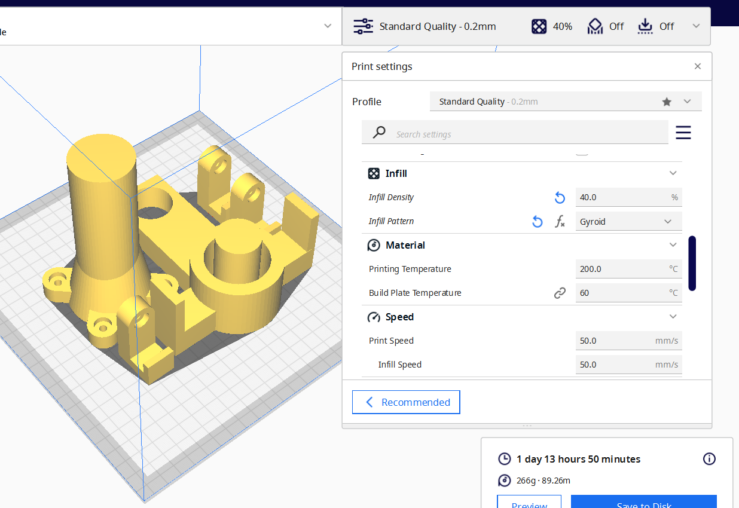
Task: Open the left header dropdown chevron
Action: (328, 26)
